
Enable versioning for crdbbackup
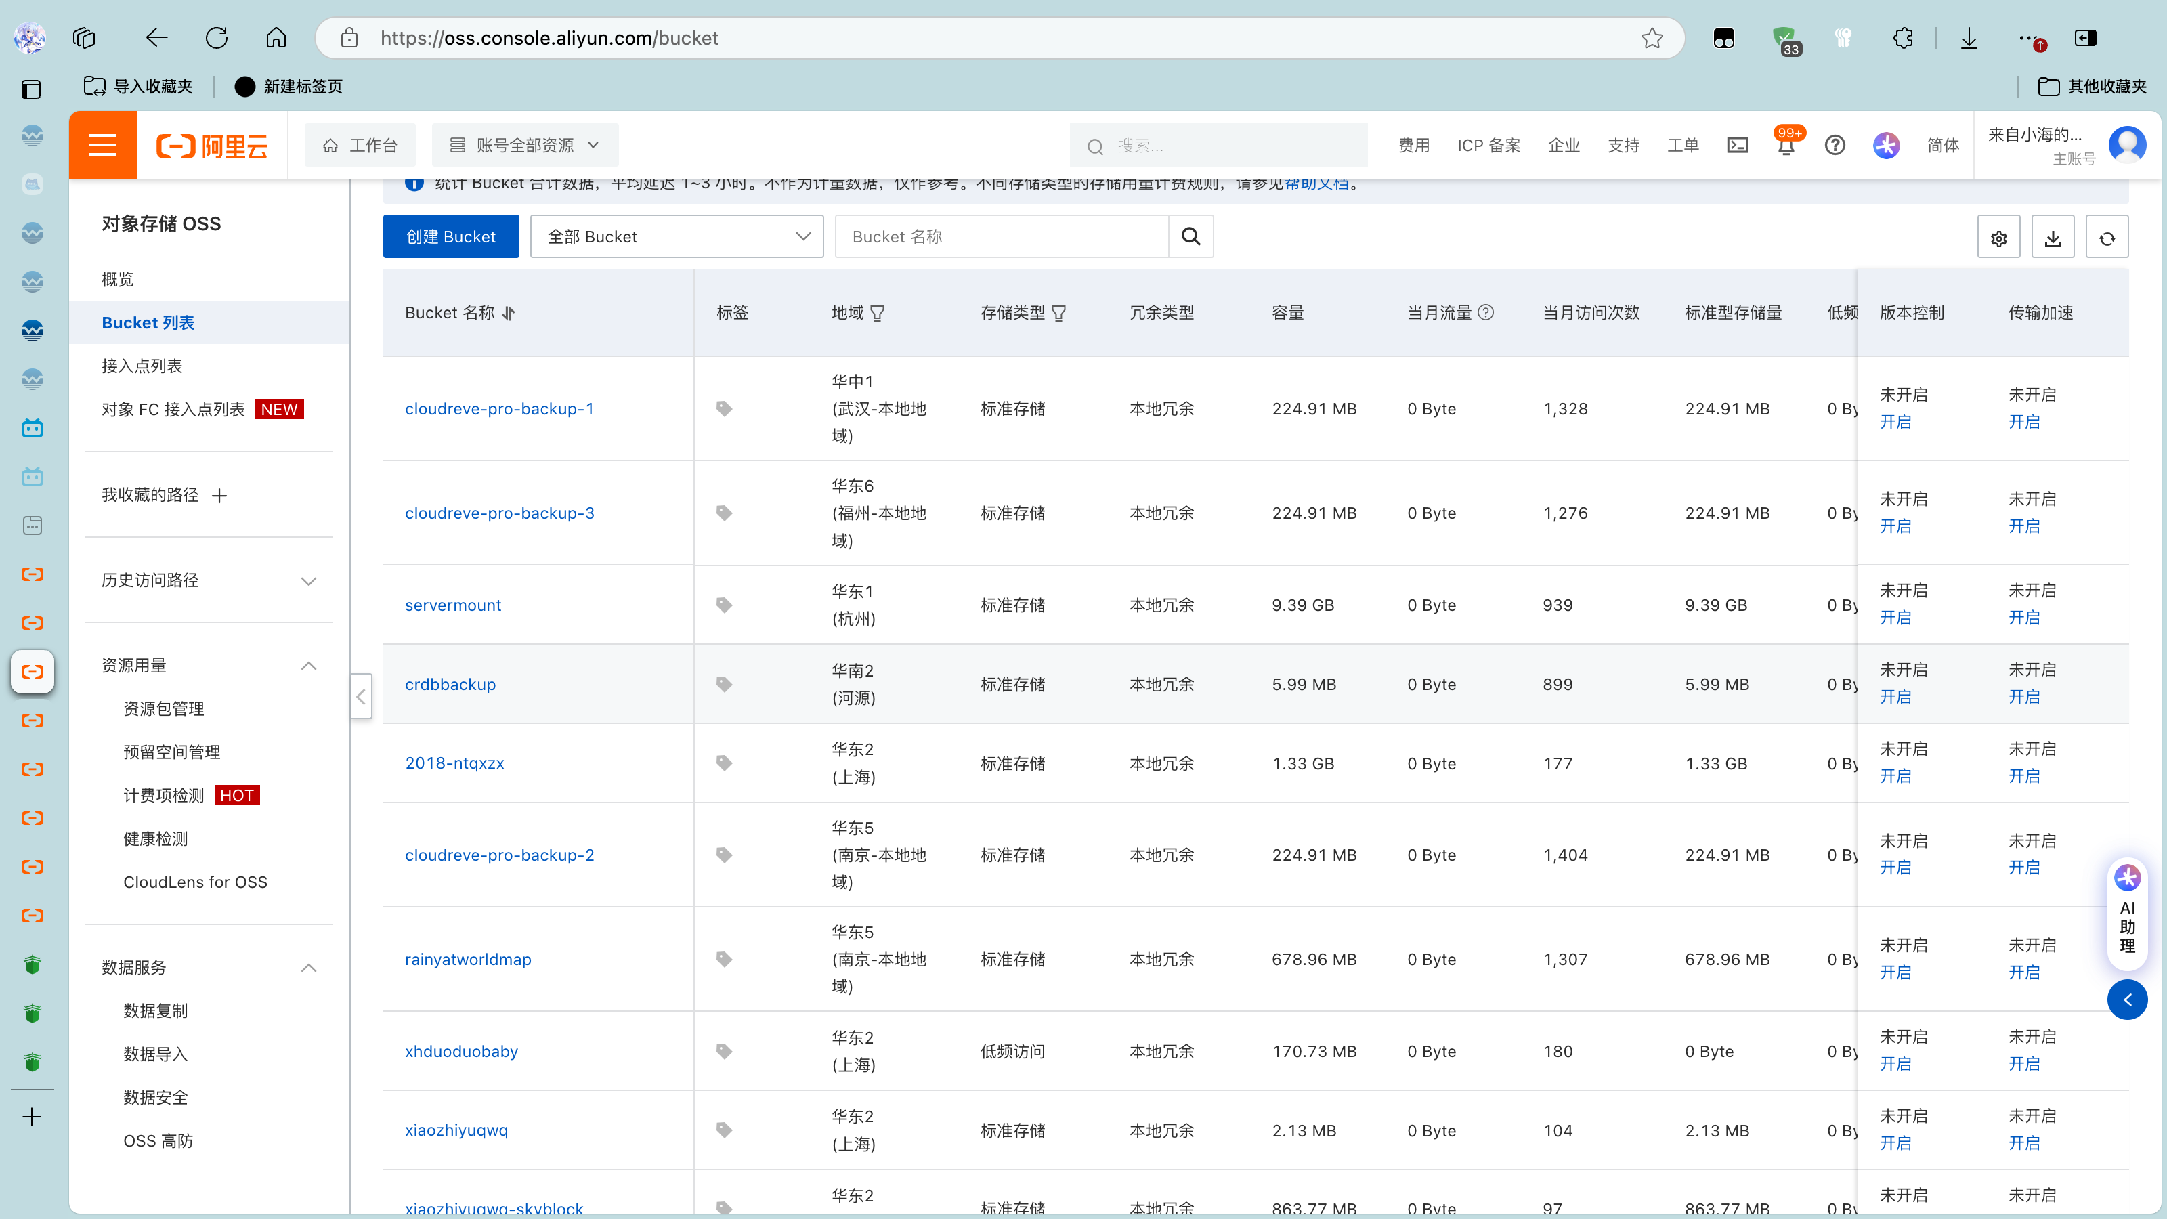1895,697
